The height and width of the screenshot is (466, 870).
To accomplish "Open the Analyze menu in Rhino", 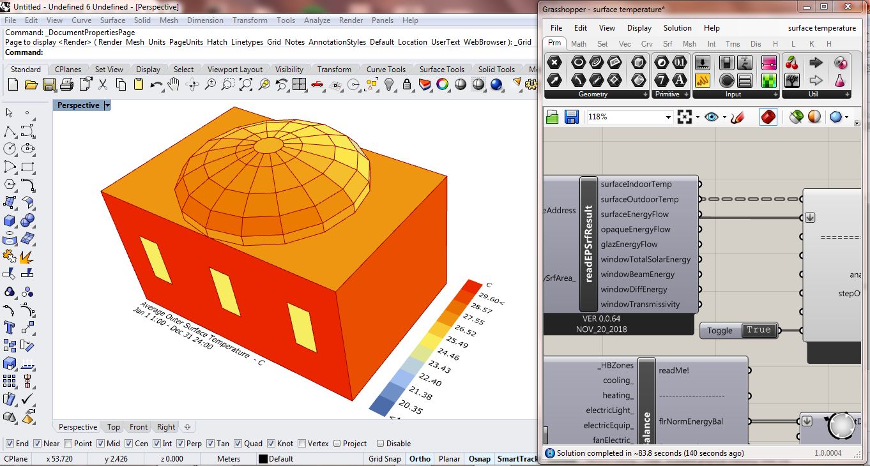I will click(x=317, y=20).
